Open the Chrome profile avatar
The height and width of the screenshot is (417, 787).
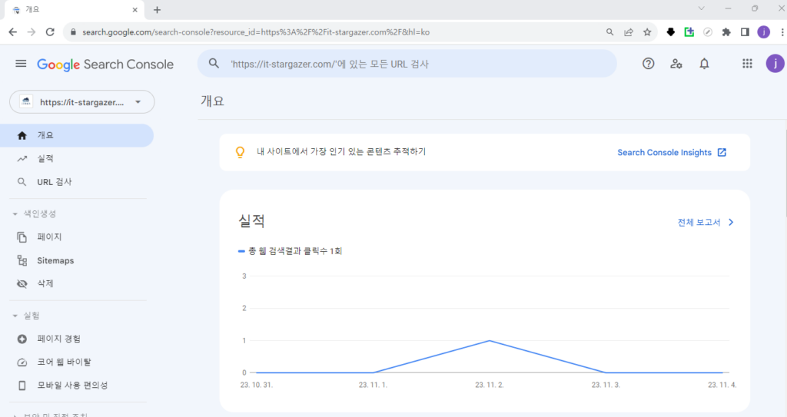[x=763, y=32]
